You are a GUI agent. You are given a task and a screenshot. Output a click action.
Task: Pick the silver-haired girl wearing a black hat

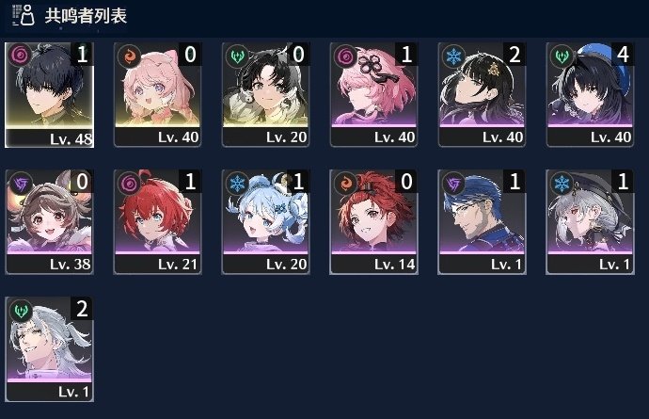[591, 222]
